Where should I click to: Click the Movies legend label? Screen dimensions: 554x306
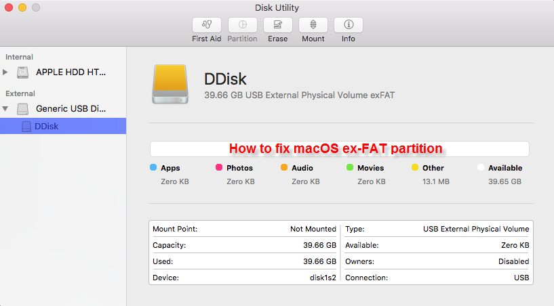tap(371, 168)
